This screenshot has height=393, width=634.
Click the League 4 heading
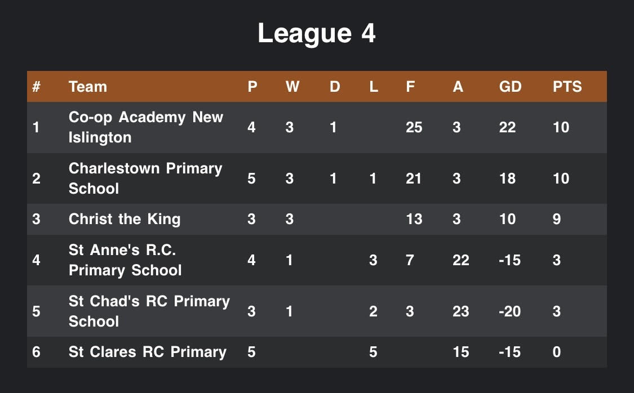click(317, 33)
